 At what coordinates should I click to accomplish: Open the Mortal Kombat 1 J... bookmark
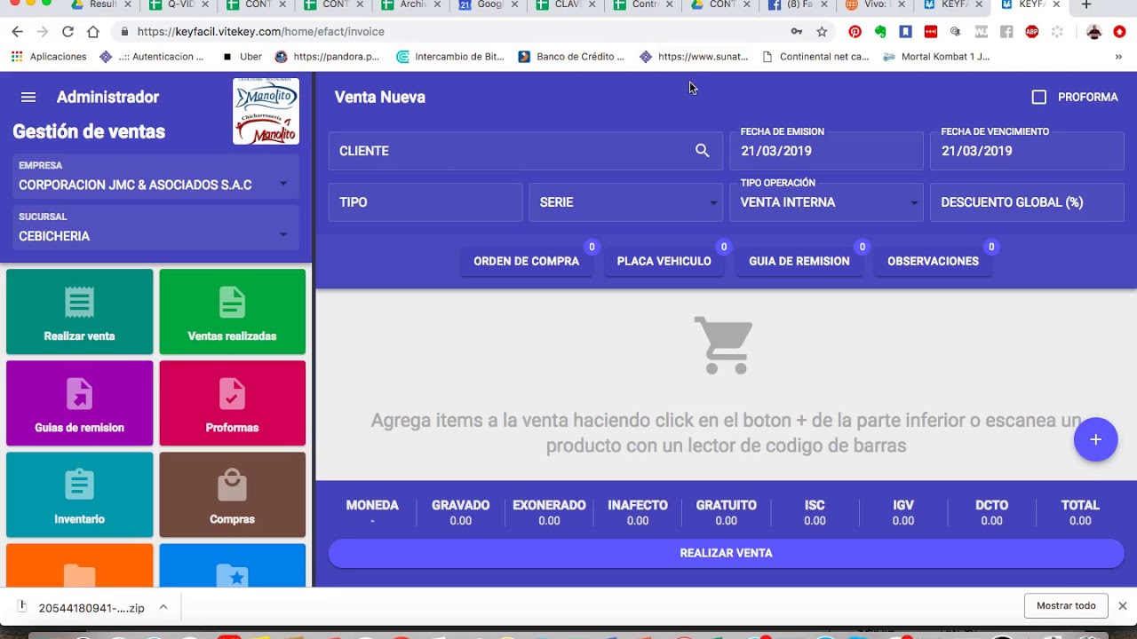click(x=936, y=57)
